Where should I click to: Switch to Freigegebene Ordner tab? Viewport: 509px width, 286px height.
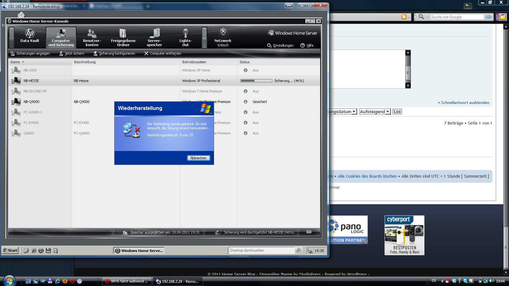[x=123, y=37]
